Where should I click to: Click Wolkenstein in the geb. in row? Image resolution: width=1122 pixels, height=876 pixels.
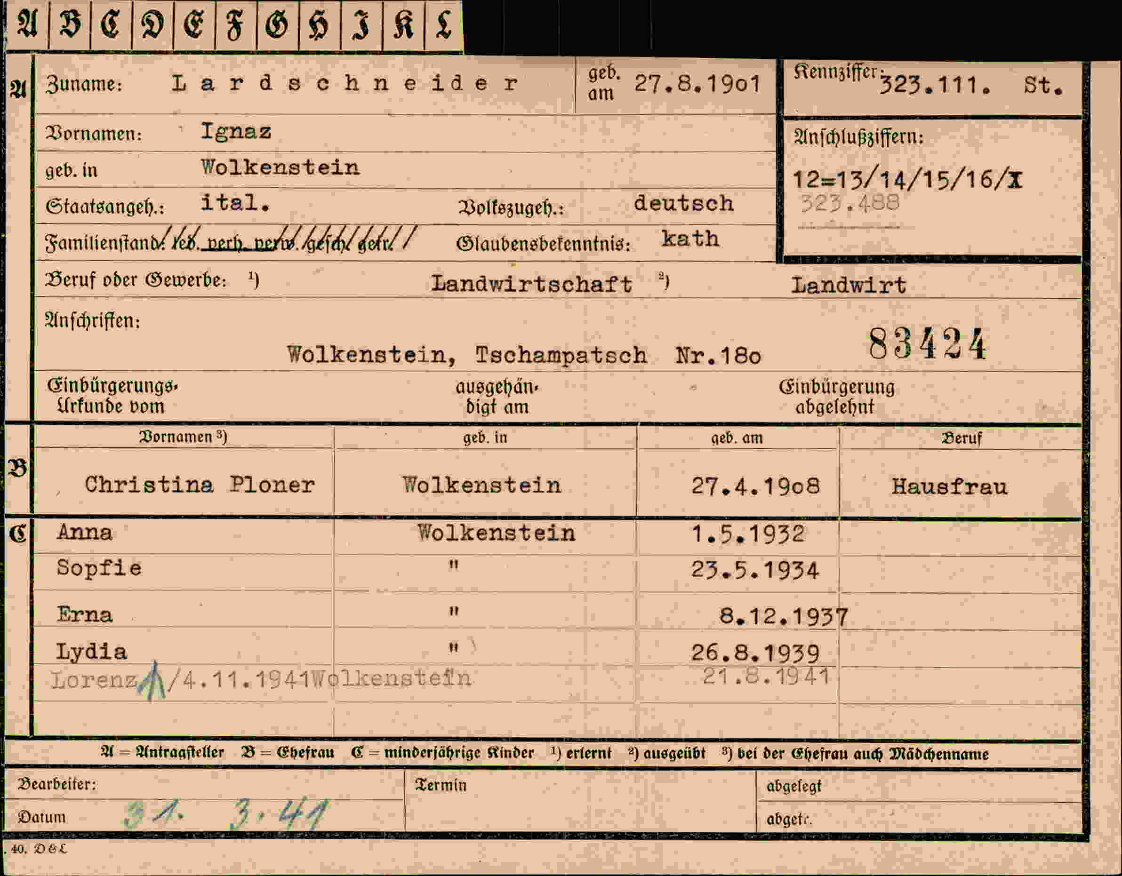[280, 167]
